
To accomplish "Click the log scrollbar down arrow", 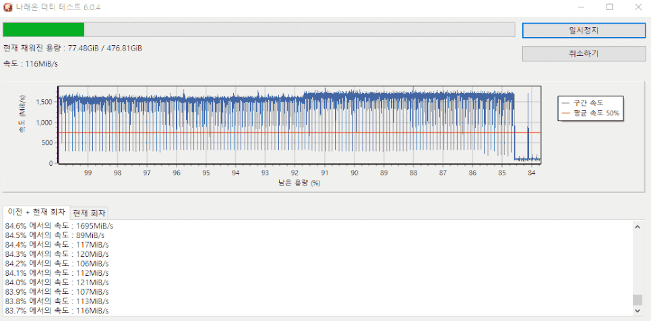I will [637, 311].
